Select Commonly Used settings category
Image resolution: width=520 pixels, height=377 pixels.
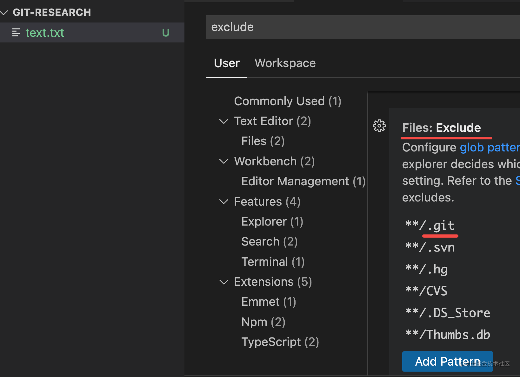tap(288, 101)
